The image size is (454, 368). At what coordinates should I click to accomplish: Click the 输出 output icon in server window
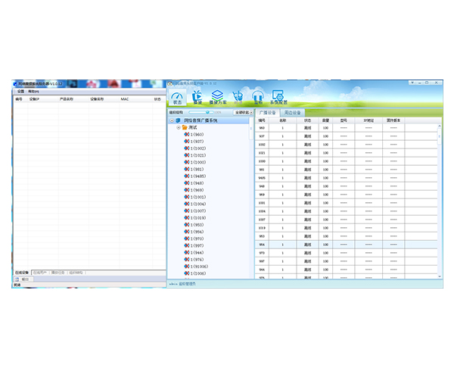(17, 279)
